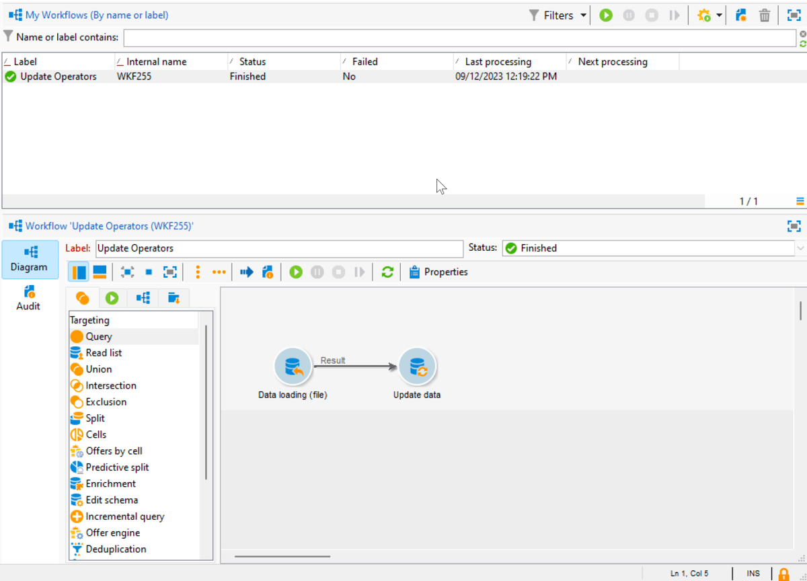Select the Update Operators workflow row
Image resolution: width=807 pixels, height=581 pixels.
point(403,77)
